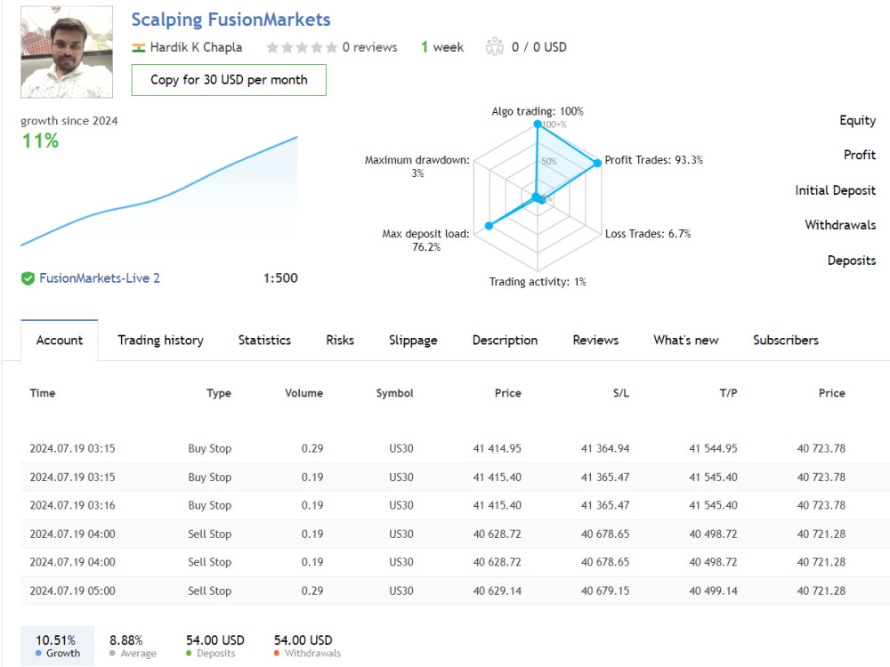Select the 8.88% Average chart toggle
This screenshot has height=667, width=890.
(x=133, y=646)
